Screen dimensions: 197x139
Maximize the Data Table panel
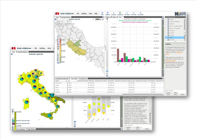coord(163,78)
